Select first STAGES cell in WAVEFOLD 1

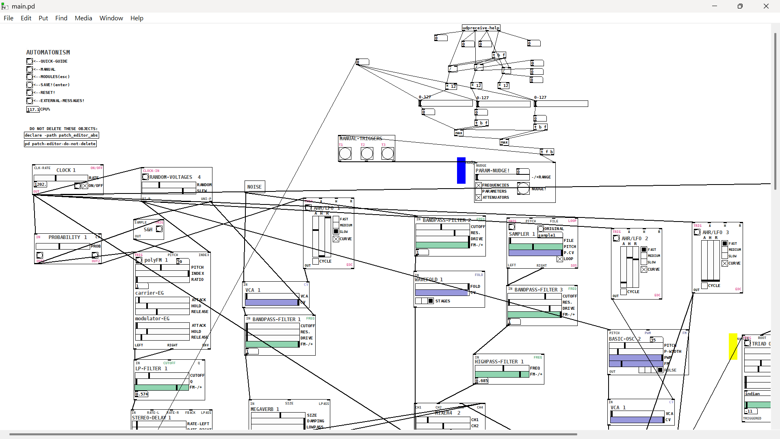[x=418, y=301]
